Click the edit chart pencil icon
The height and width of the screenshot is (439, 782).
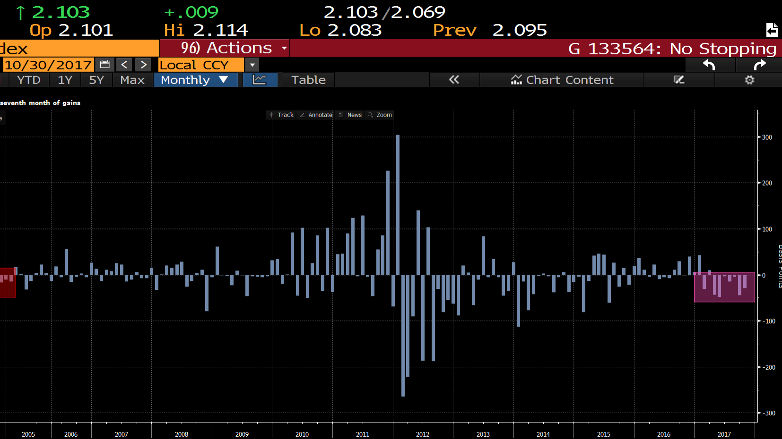[679, 80]
